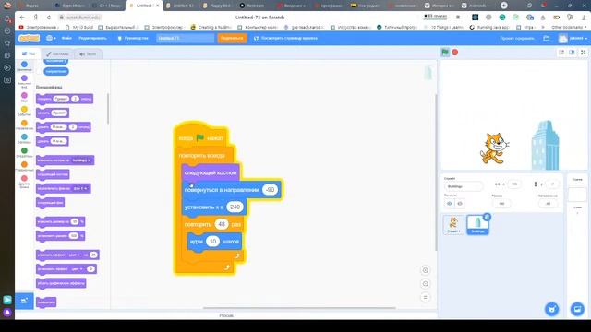Open the Edit menu

[x=92, y=38]
